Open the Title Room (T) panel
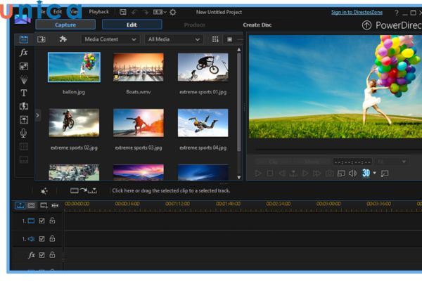 [x=23, y=93]
